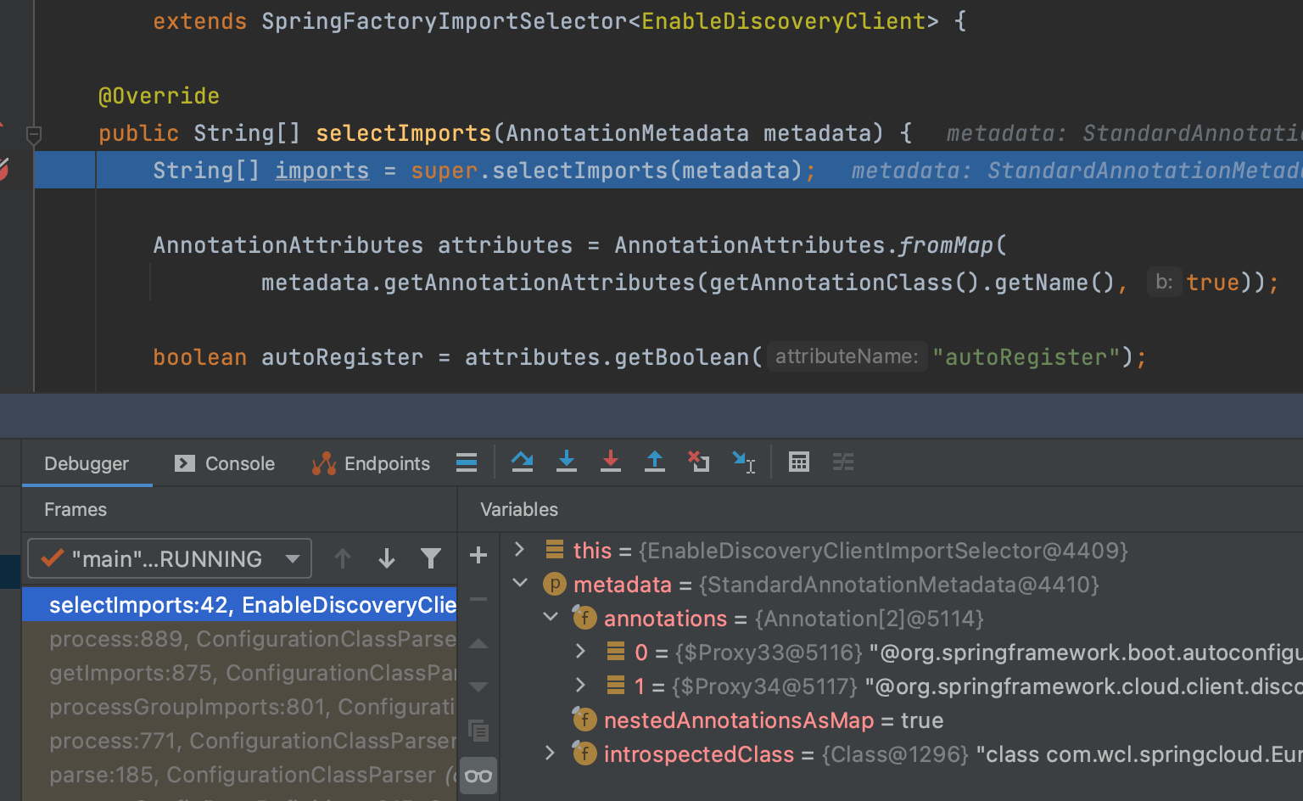Click the show execution point lines icon
1303x801 pixels.
(467, 462)
